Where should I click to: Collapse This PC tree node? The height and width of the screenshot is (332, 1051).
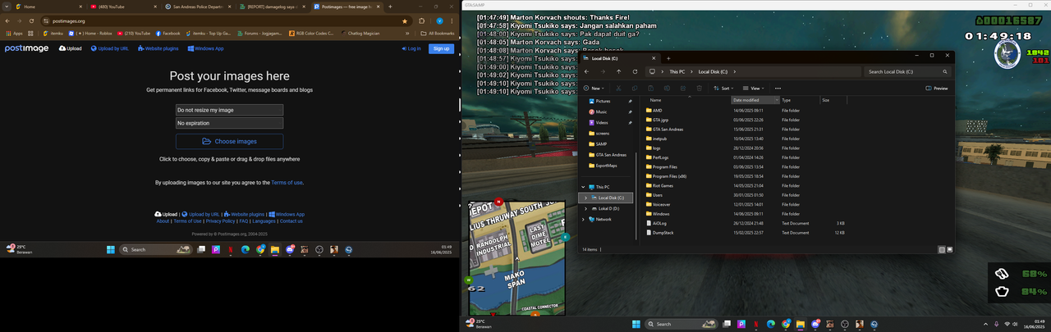pyautogui.click(x=583, y=187)
